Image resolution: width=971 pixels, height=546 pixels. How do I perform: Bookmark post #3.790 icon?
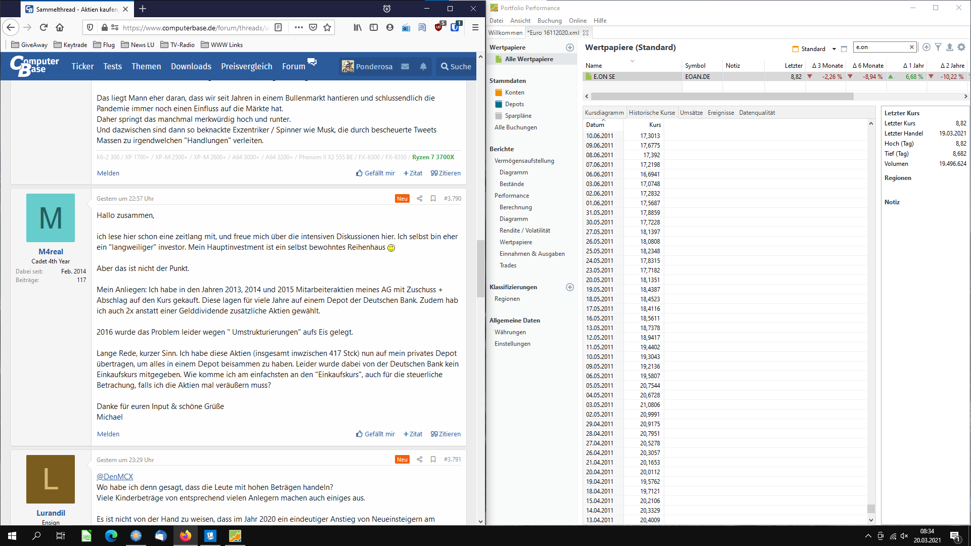433,199
